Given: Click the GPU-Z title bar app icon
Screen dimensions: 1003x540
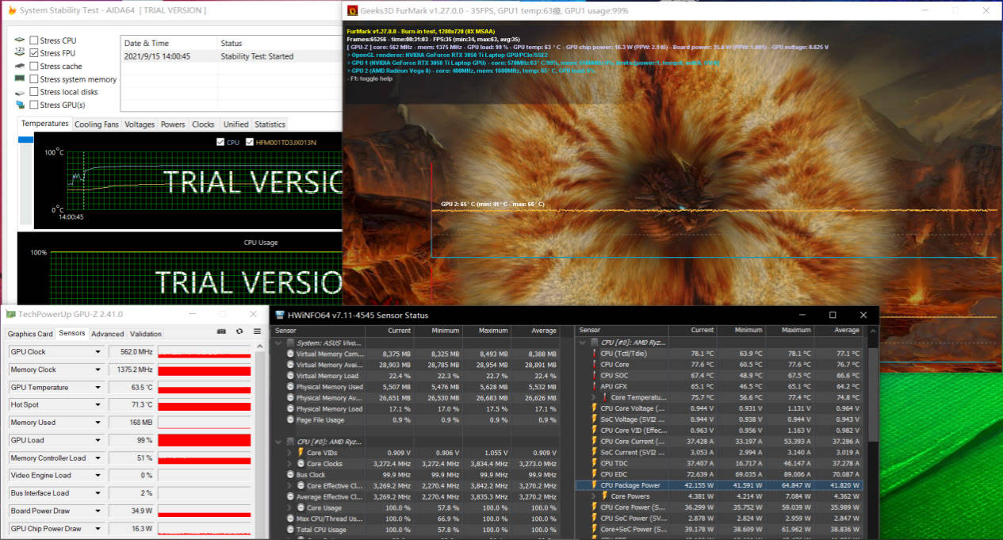Looking at the screenshot, I should coord(10,315).
